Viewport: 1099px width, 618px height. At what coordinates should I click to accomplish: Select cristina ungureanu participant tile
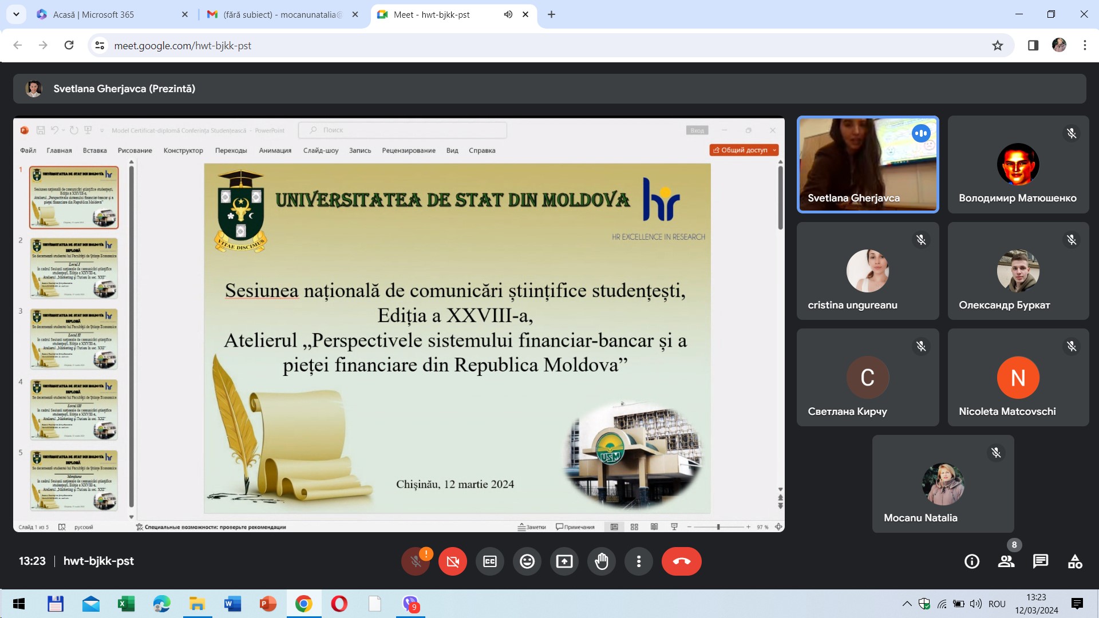coord(868,271)
